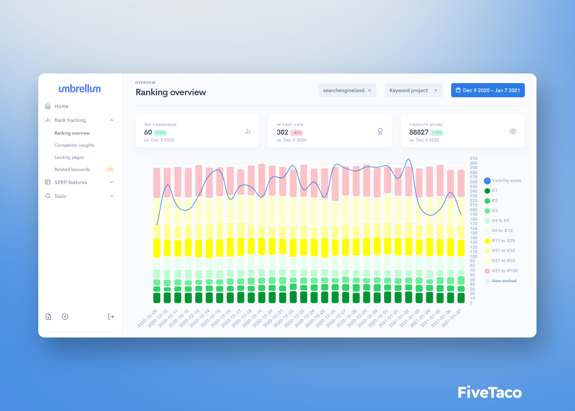575x411 pixels.
Task: Select Ranking overview in the sidebar
Action: pyautogui.click(x=72, y=133)
